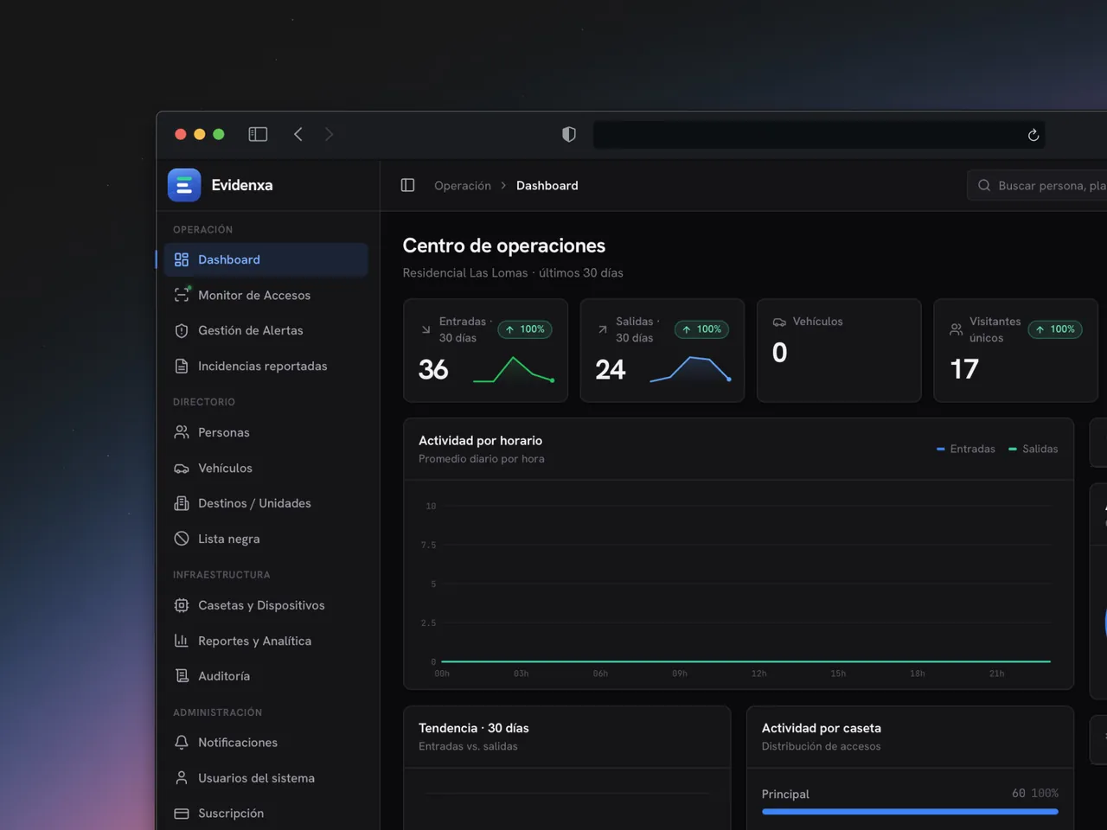Click the Suscripción card icon
Viewport: 1107px width, 830px height.
182,814
